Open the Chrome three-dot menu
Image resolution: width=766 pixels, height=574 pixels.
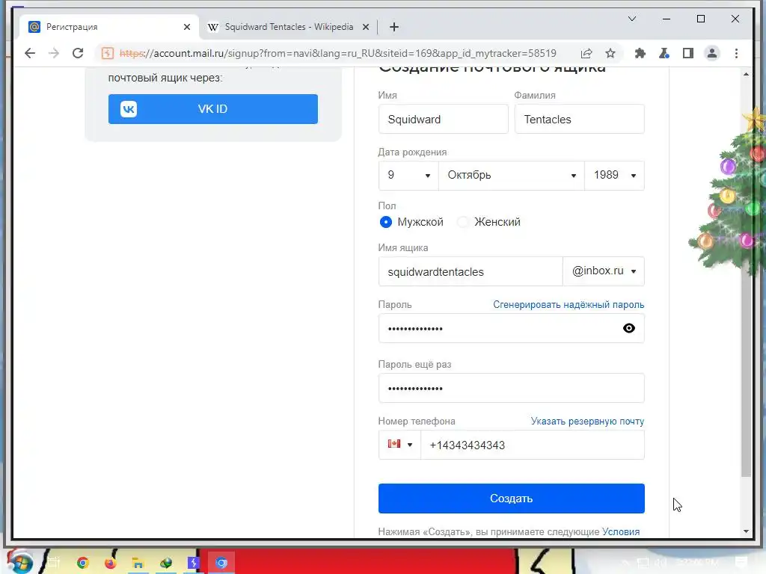coord(736,53)
